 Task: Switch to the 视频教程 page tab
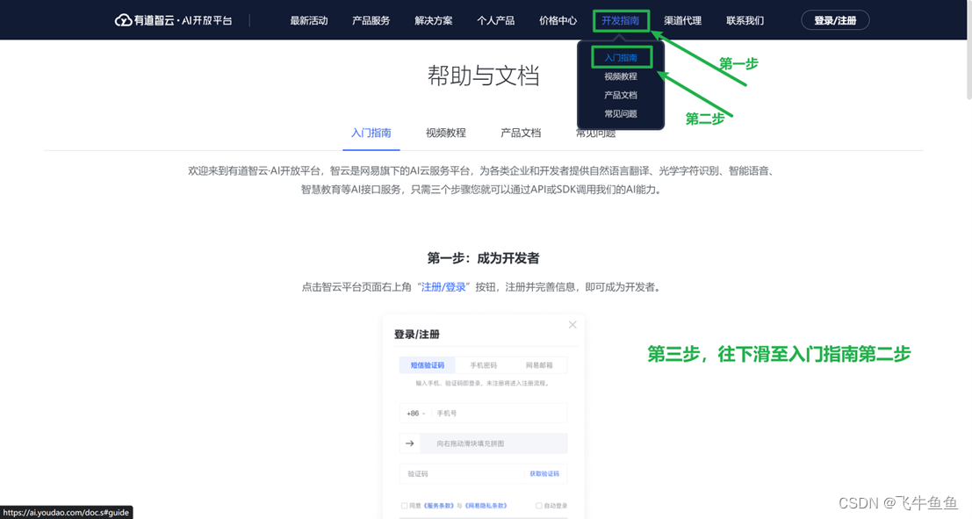pyautogui.click(x=446, y=133)
